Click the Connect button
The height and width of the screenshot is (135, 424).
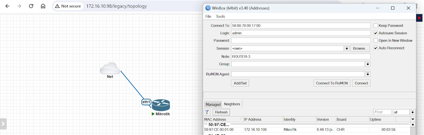point(361,83)
